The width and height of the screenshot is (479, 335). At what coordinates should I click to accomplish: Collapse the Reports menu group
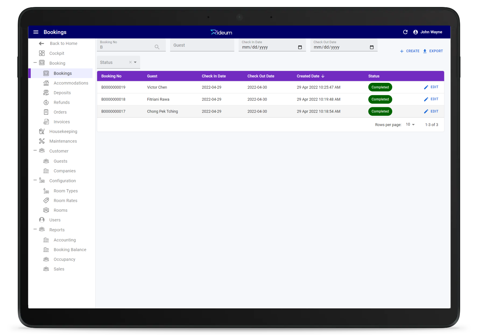[x=35, y=229]
